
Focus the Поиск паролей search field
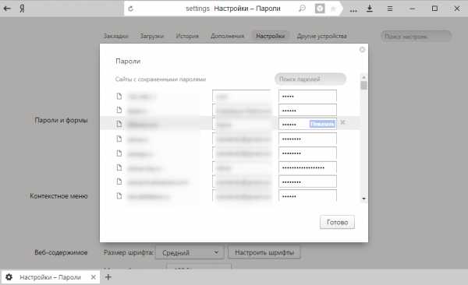310,79
